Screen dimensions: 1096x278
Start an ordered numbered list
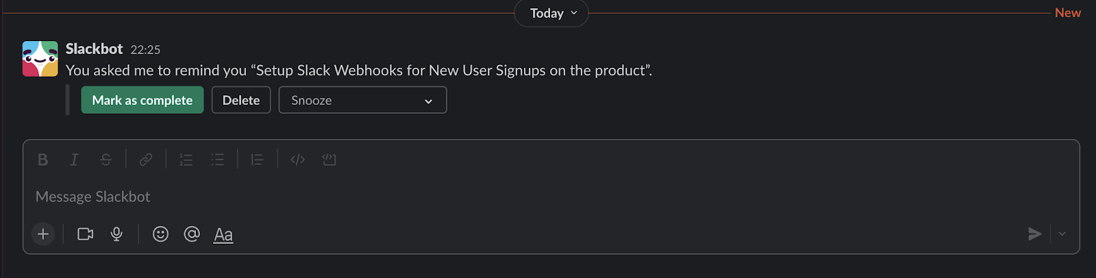186,160
